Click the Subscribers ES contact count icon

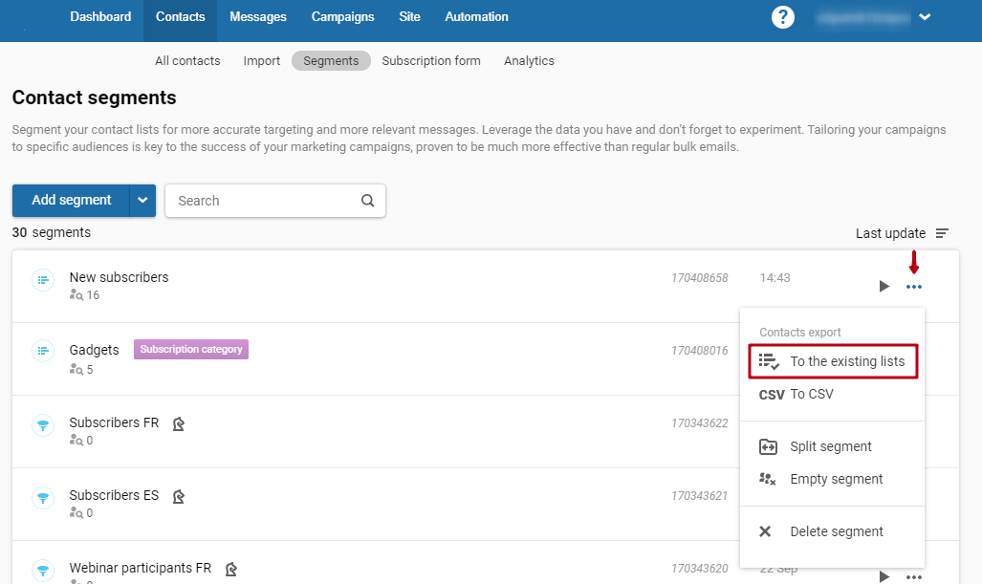coord(76,512)
